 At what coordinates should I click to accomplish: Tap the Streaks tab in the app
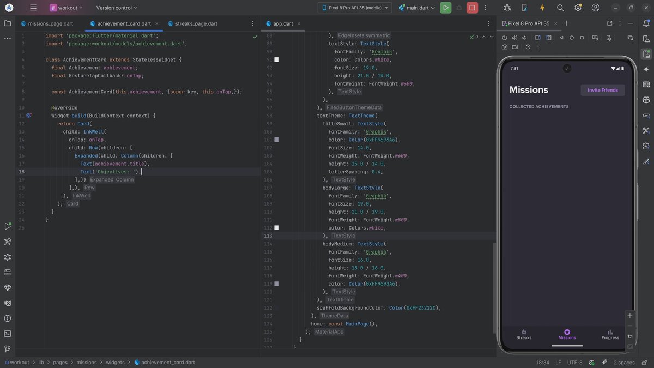pyautogui.click(x=524, y=334)
